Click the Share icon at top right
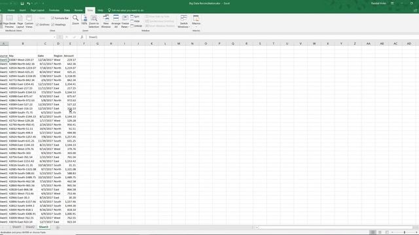 (415, 10)
